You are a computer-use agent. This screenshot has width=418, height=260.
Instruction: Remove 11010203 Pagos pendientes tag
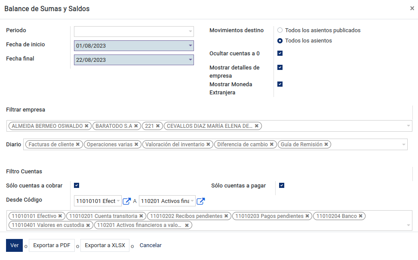pos(307,216)
